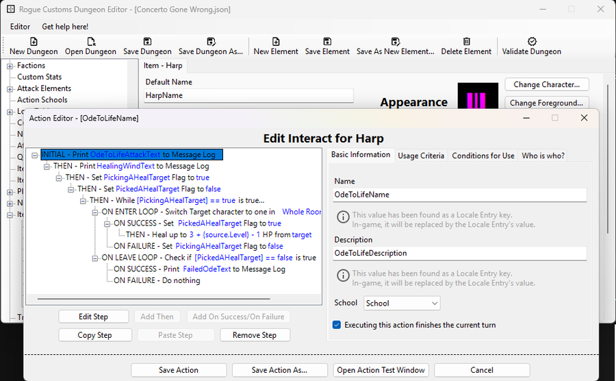Click the Cancel button in Action Editor
Image resolution: width=616 pixels, height=381 pixels.
482,370
